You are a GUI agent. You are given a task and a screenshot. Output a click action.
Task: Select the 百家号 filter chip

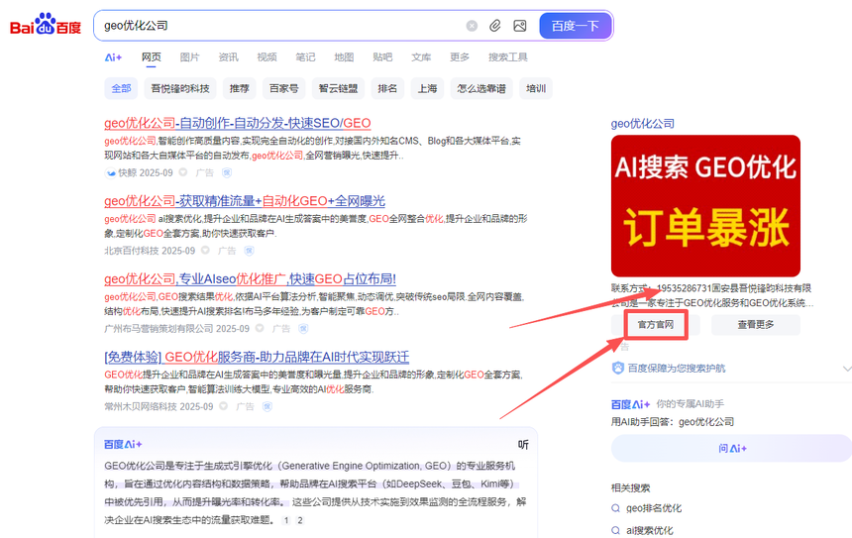pyautogui.click(x=283, y=88)
